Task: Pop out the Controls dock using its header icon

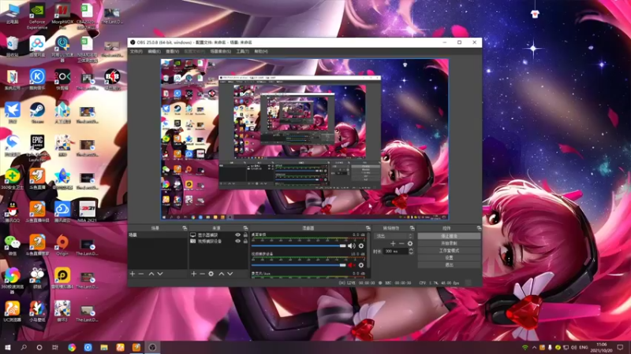Action: (479, 228)
